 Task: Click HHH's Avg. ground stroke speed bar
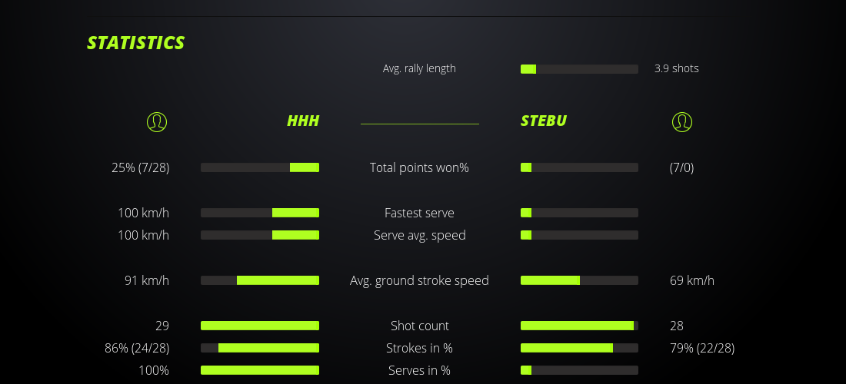click(x=260, y=280)
